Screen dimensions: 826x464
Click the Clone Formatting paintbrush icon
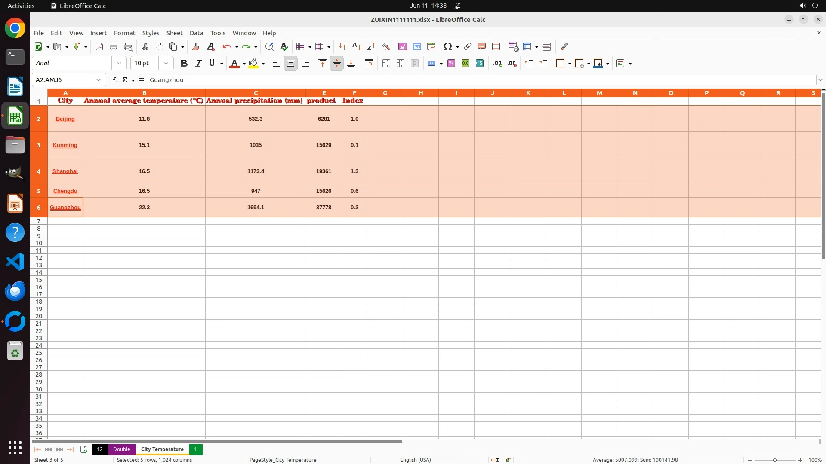(x=196, y=46)
